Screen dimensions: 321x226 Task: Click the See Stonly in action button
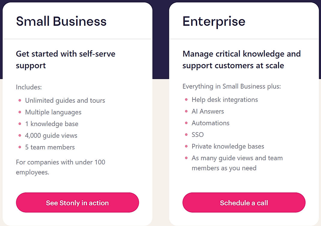[77, 203]
